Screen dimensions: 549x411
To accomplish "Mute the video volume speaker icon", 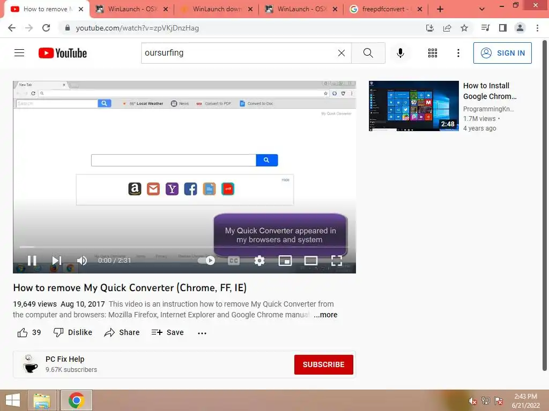I will click(82, 261).
